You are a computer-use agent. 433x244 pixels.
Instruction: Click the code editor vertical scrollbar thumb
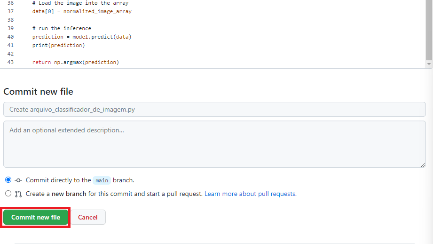point(429,30)
